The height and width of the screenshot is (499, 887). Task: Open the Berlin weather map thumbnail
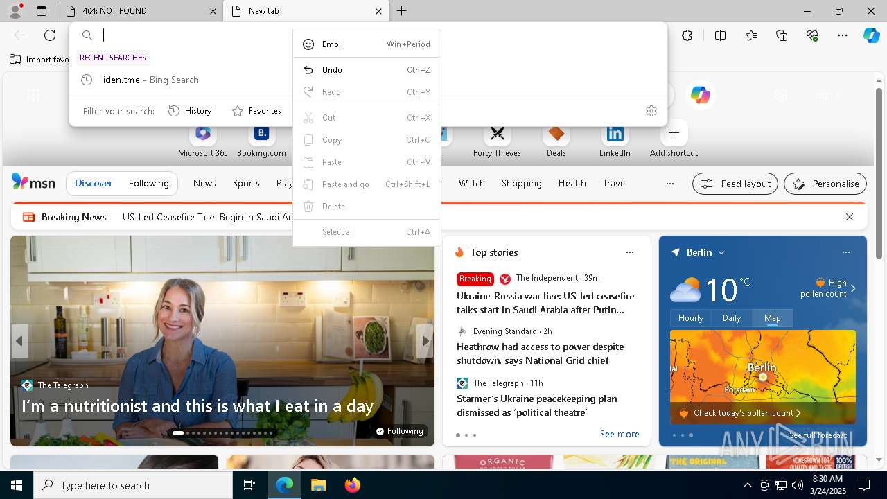(763, 376)
